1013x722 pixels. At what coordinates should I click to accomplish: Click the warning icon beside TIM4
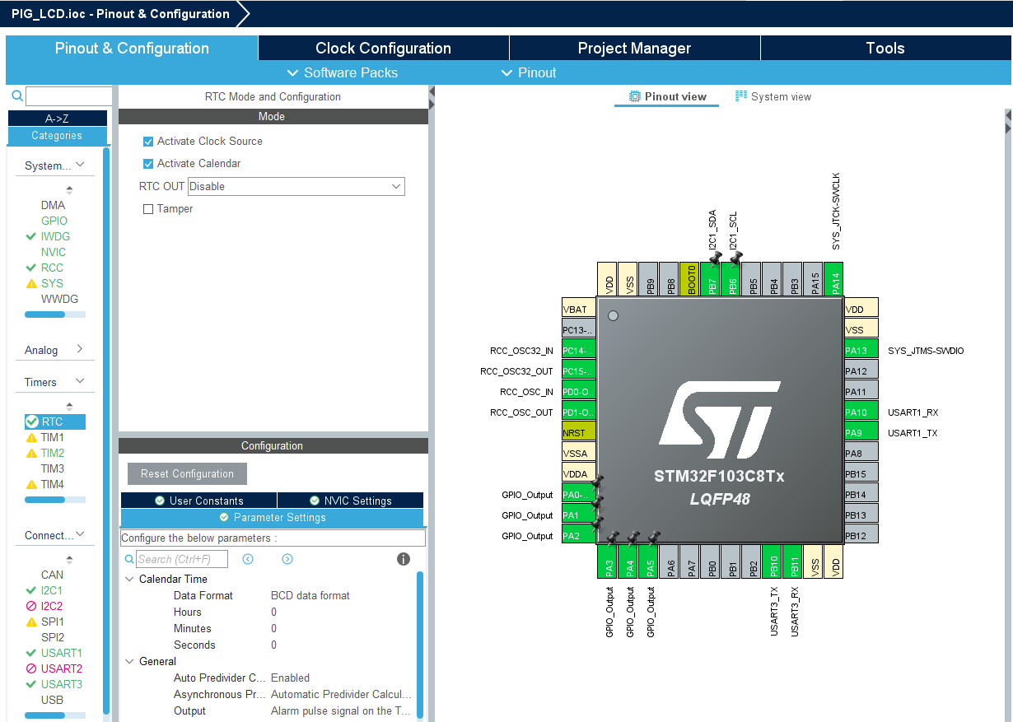click(x=31, y=484)
